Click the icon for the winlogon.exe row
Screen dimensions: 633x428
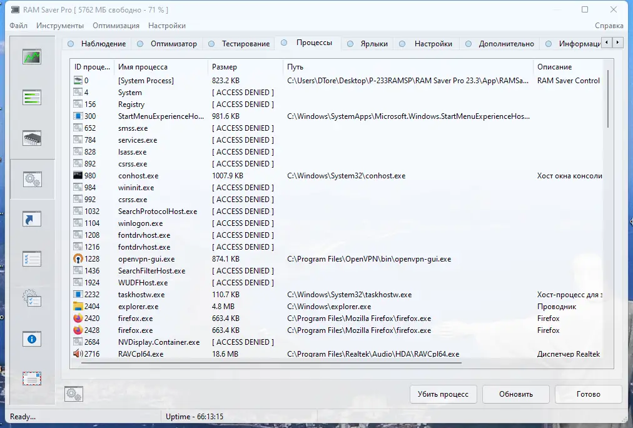pyautogui.click(x=78, y=223)
